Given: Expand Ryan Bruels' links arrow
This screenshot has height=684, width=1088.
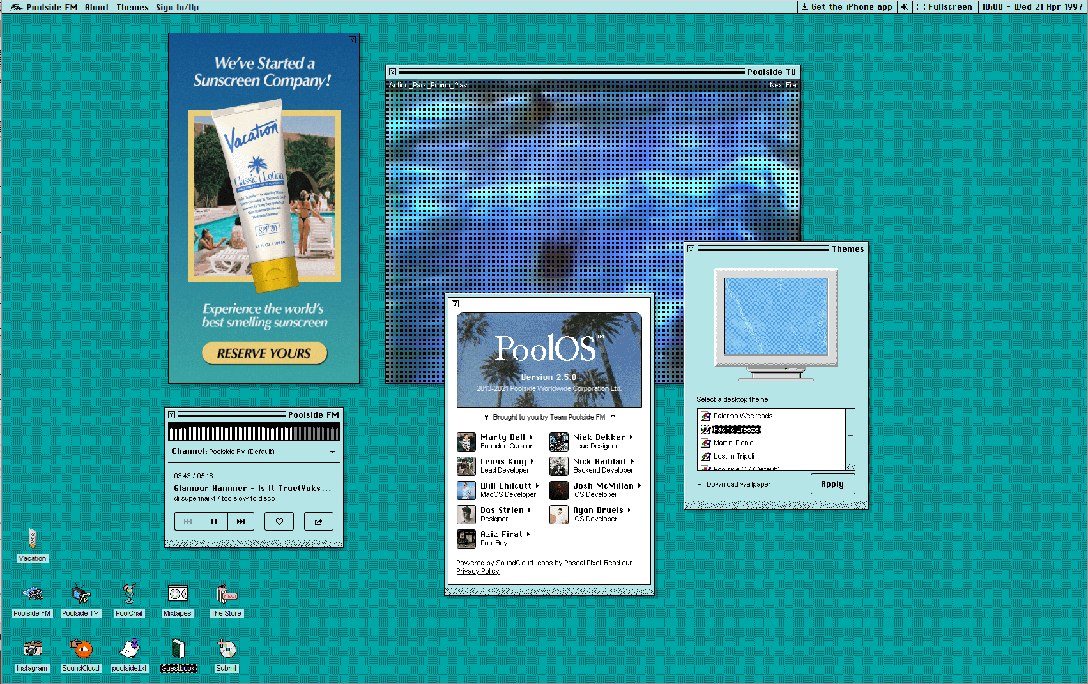Looking at the screenshot, I should tap(629, 510).
